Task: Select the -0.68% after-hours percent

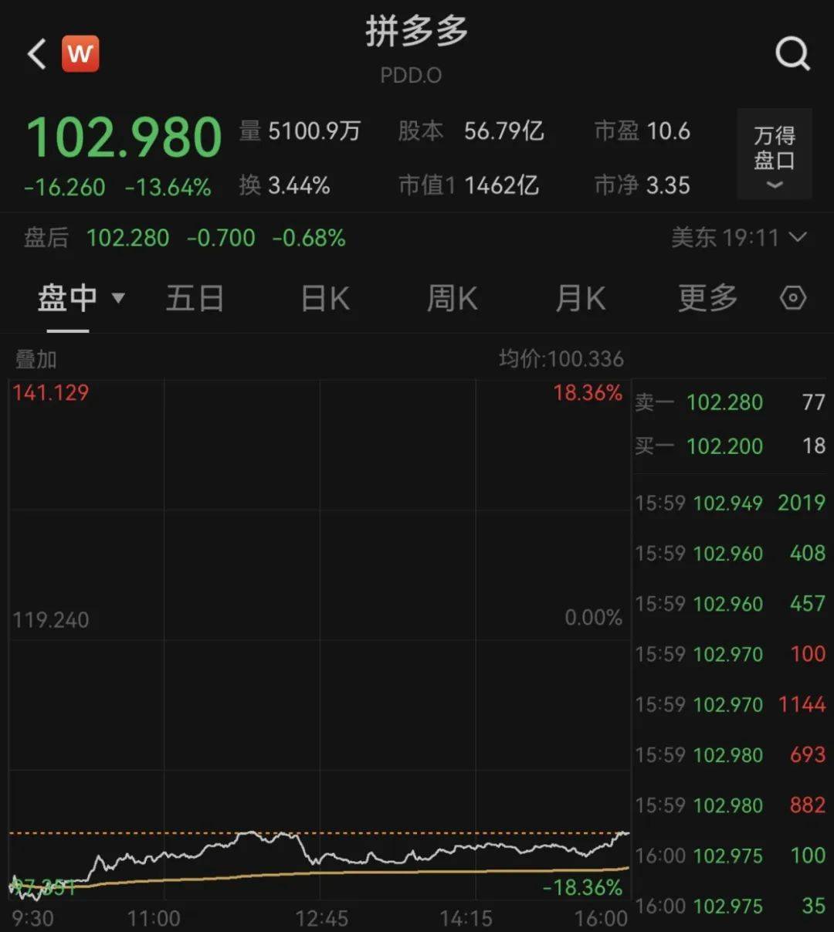Action: point(309,238)
